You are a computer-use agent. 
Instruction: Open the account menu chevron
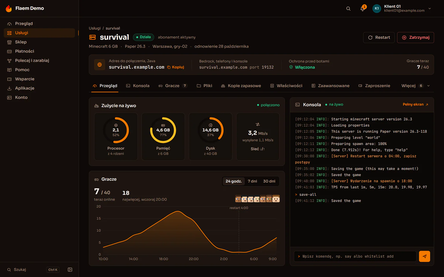pos(430,9)
